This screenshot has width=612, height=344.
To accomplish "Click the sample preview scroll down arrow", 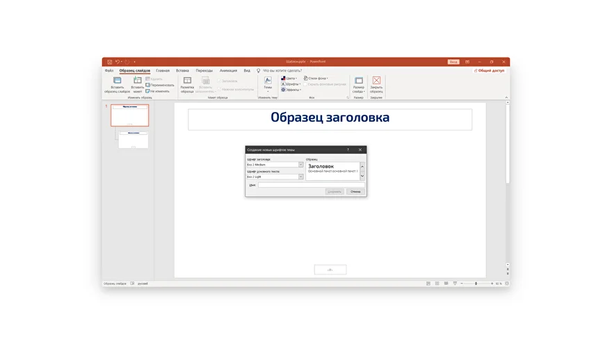I will [x=362, y=176].
